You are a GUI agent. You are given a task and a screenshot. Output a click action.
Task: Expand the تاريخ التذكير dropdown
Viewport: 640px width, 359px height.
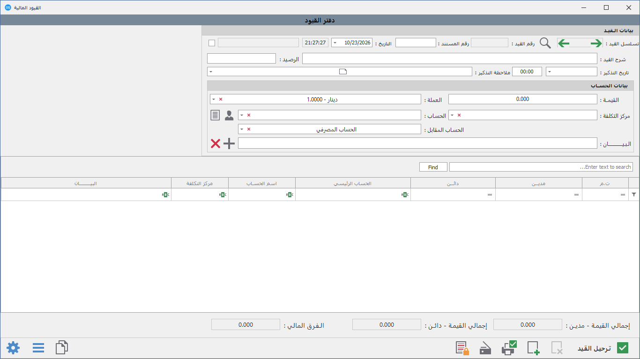click(550, 72)
